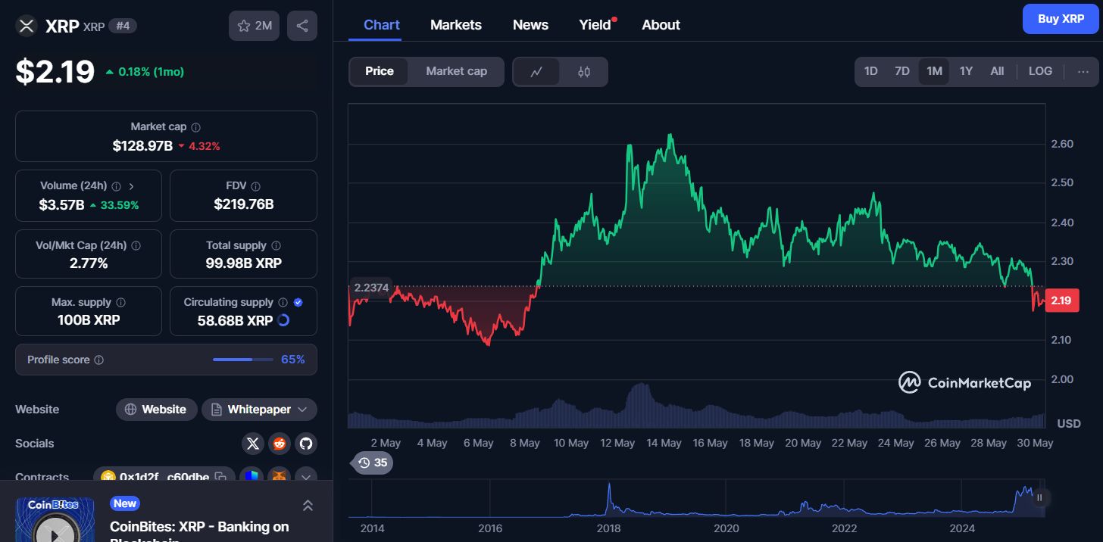Toggle the LOG scale on the chart
Image resolution: width=1103 pixels, height=542 pixels.
point(1040,71)
